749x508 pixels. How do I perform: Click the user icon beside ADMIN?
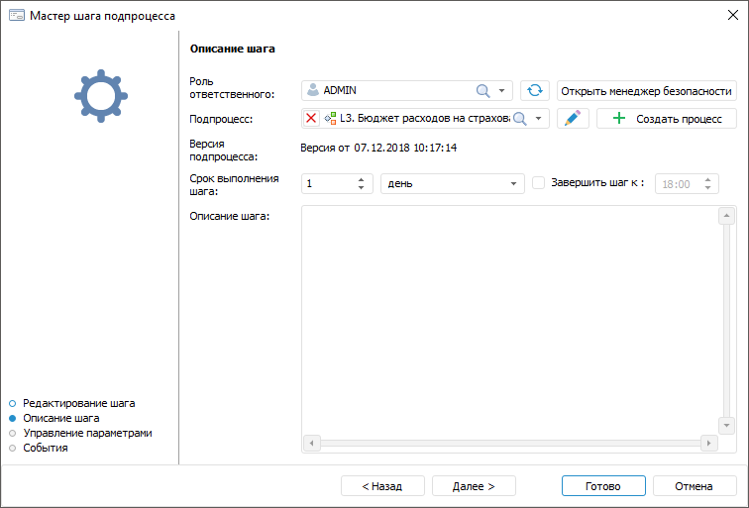coord(313,91)
